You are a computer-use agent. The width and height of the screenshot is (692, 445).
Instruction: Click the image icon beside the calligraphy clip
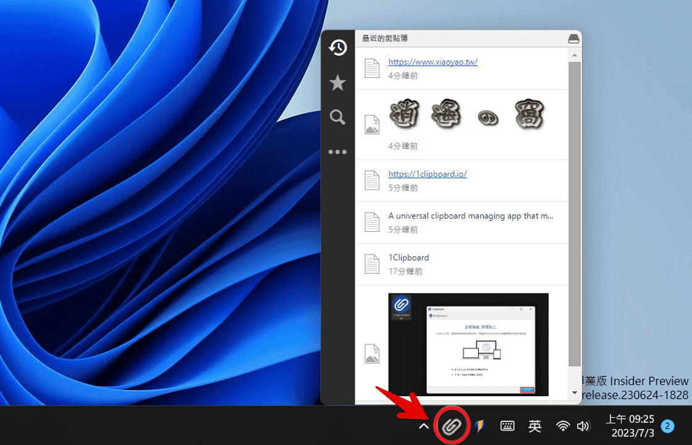coord(372,124)
